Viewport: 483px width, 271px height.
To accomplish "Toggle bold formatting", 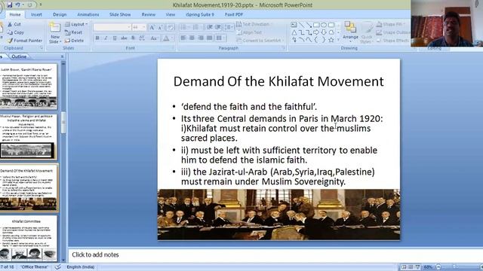I will tap(97, 38).
